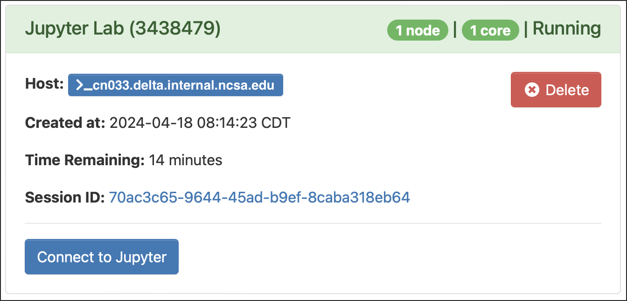
Task: Select the green 1 node badge
Action: click(x=417, y=30)
